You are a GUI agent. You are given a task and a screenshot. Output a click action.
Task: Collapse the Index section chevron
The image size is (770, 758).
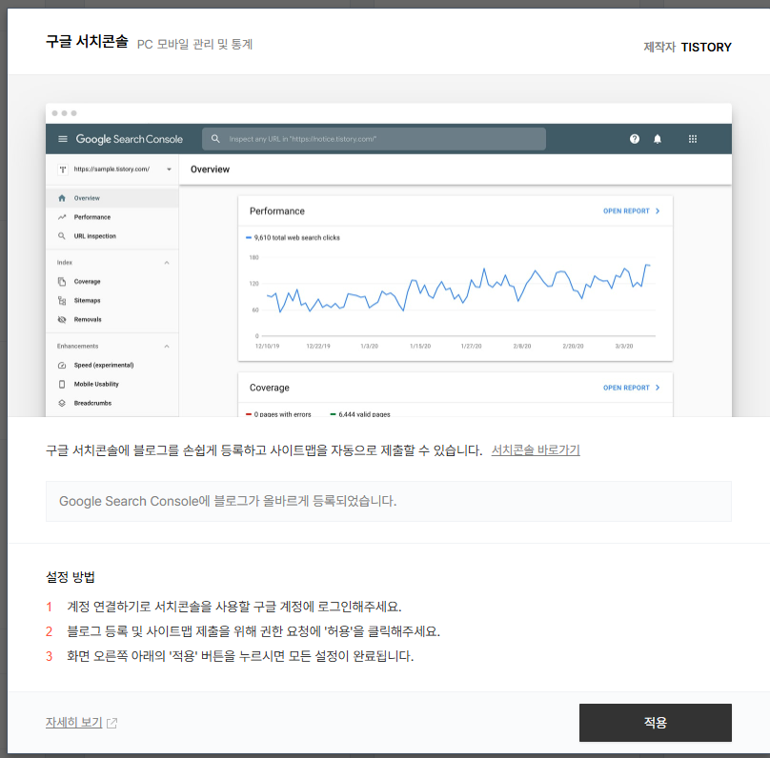coord(167,263)
